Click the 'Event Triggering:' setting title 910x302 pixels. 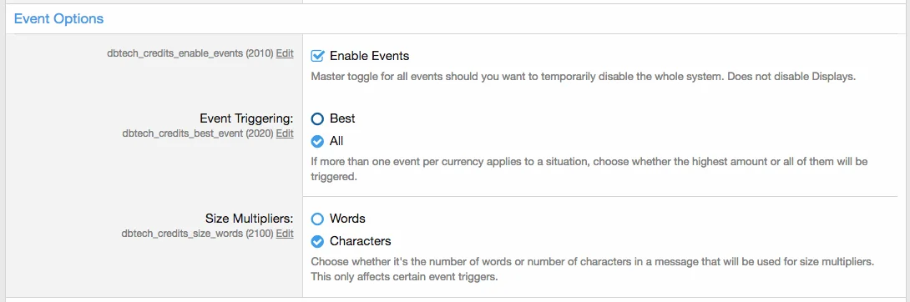pyautogui.click(x=246, y=118)
